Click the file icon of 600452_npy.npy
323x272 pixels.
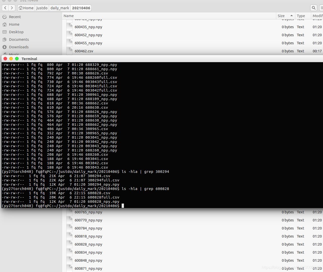tap(69, 35)
